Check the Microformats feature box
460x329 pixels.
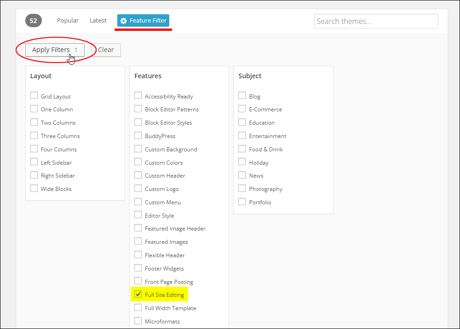coord(138,321)
